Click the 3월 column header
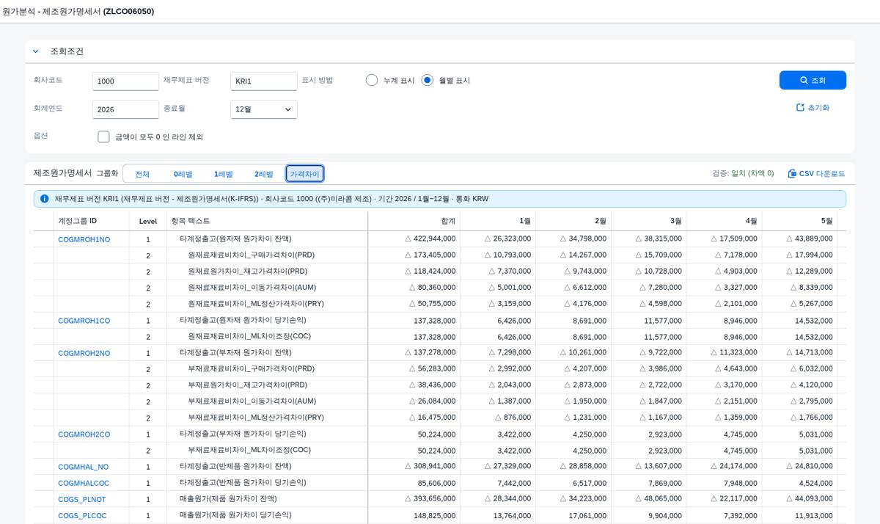Image resolution: width=880 pixels, height=524 pixels. (649, 221)
